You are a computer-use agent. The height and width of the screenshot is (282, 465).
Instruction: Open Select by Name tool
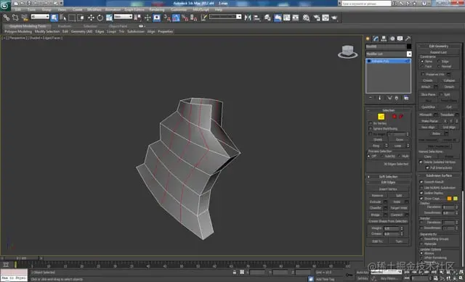pyautogui.click(x=63, y=17)
